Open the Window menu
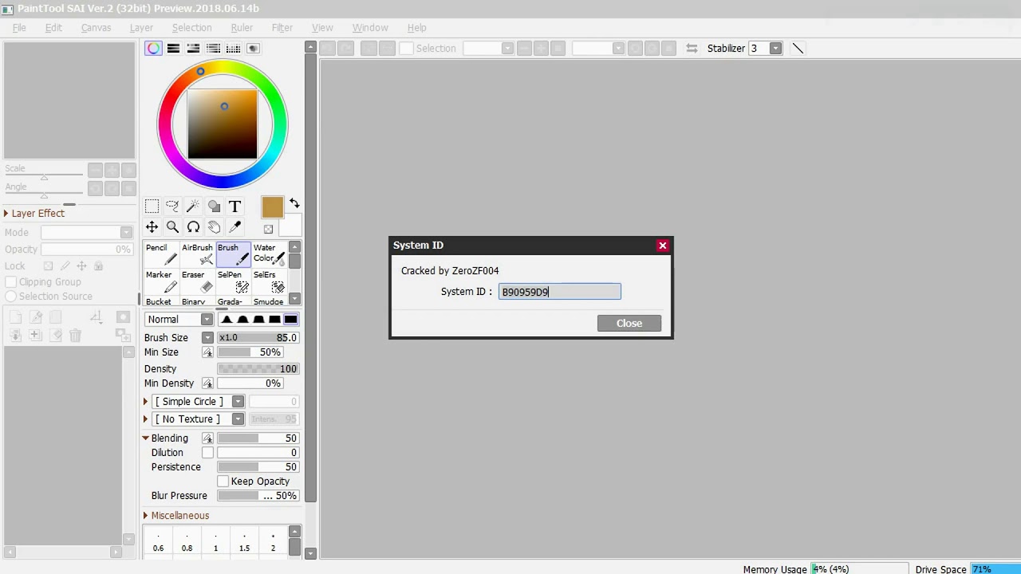 pos(370,27)
